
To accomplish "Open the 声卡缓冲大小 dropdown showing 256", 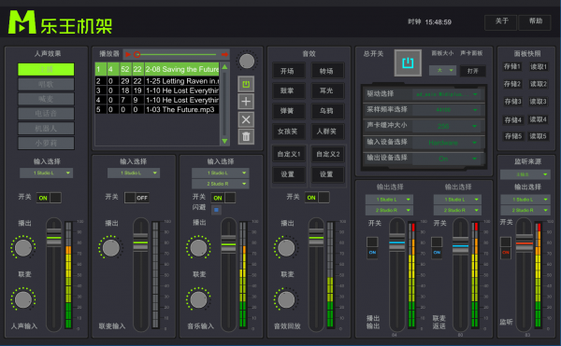I will tap(446, 126).
